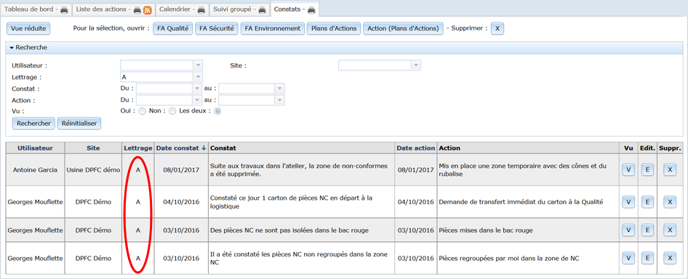Click the Vue réduite button

[28, 28]
